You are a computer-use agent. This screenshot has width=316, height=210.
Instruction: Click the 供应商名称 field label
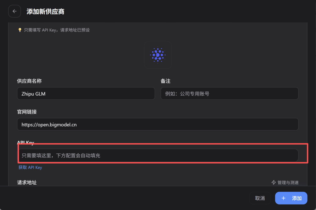point(29,81)
